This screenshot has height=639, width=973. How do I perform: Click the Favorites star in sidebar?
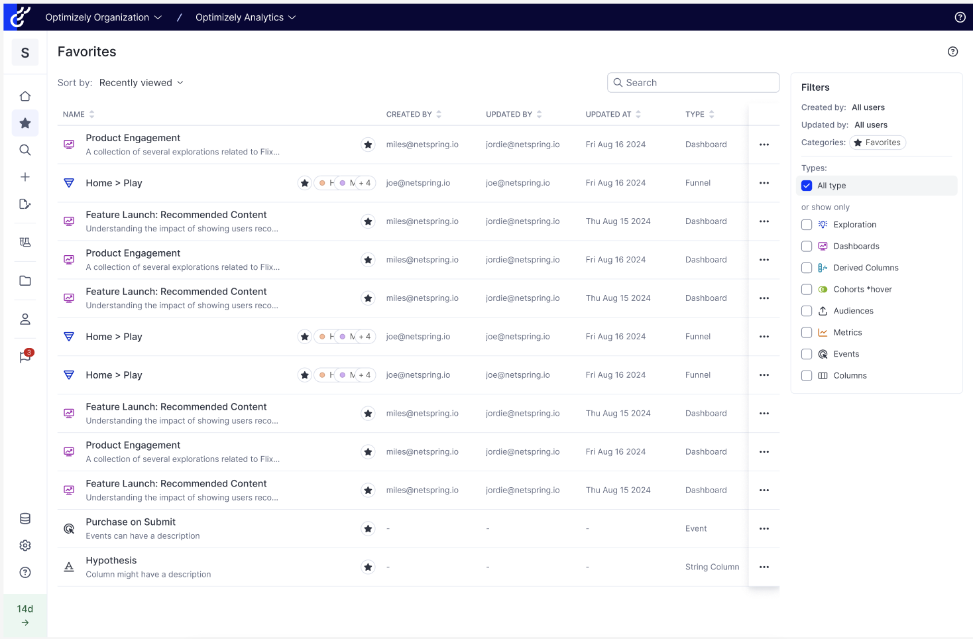click(x=25, y=123)
